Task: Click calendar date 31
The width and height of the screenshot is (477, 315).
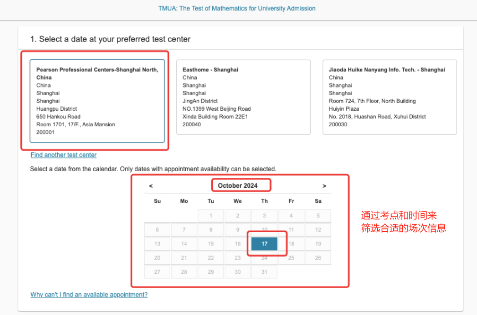Action: point(264,272)
